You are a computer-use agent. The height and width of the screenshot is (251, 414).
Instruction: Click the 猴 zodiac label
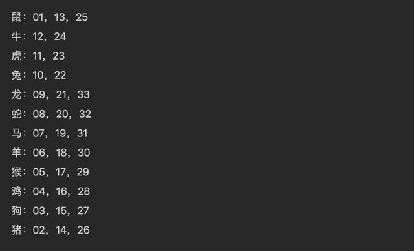16,172
